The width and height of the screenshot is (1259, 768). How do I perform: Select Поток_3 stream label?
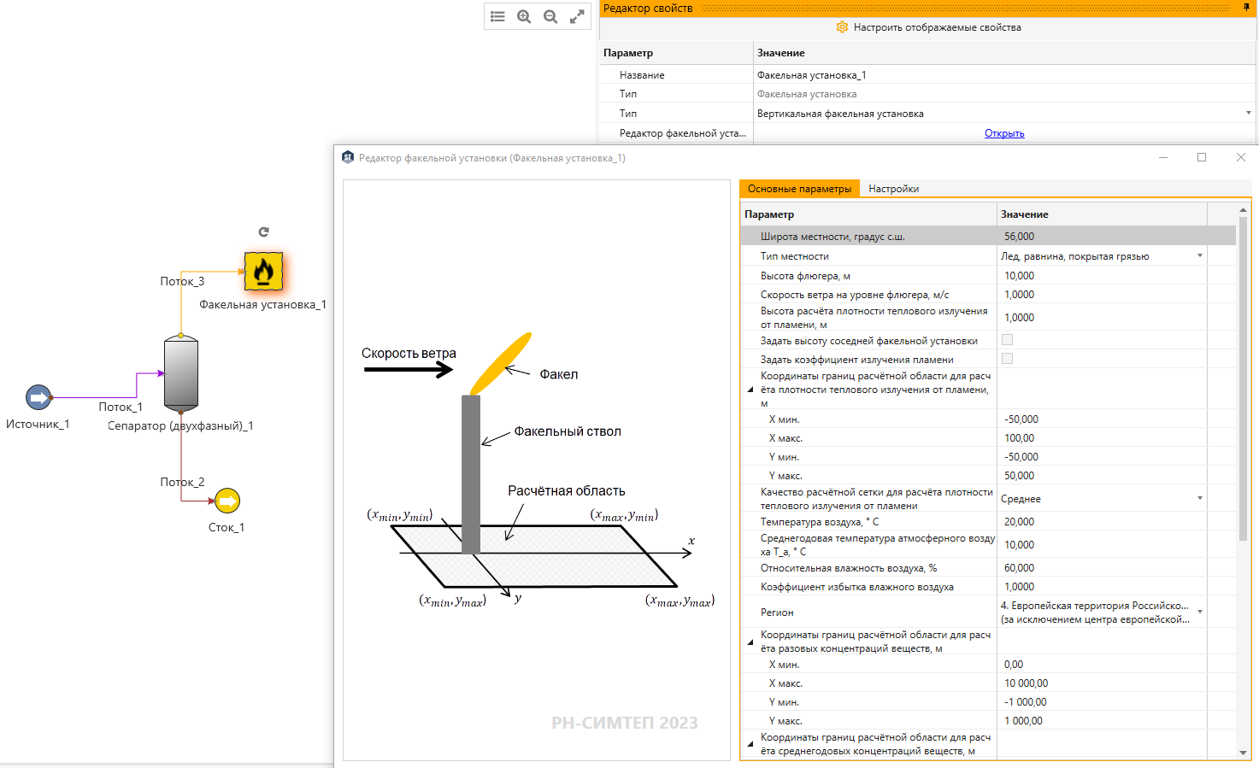pyautogui.click(x=182, y=281)
